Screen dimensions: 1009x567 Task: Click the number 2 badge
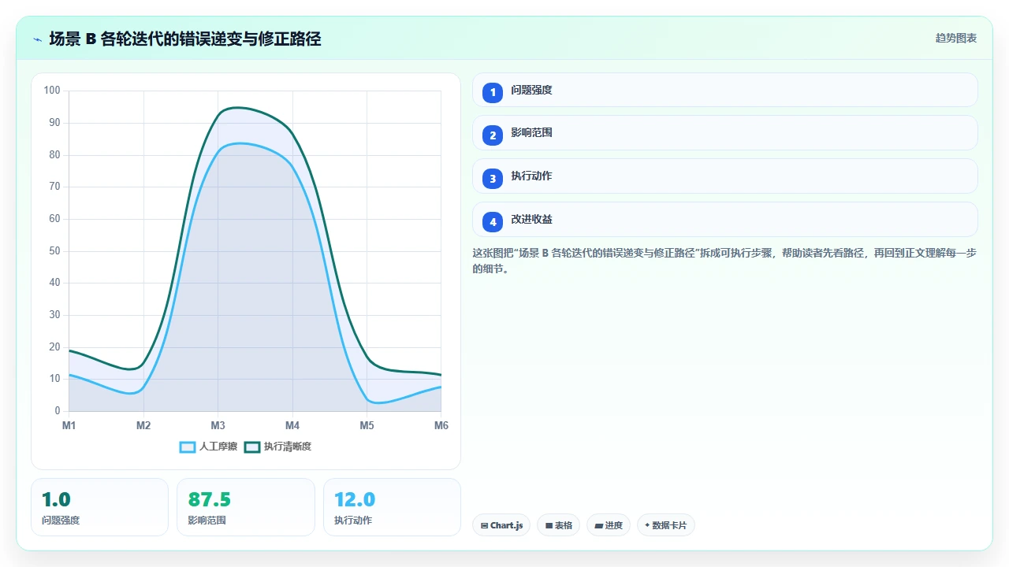tap(493, 135)
